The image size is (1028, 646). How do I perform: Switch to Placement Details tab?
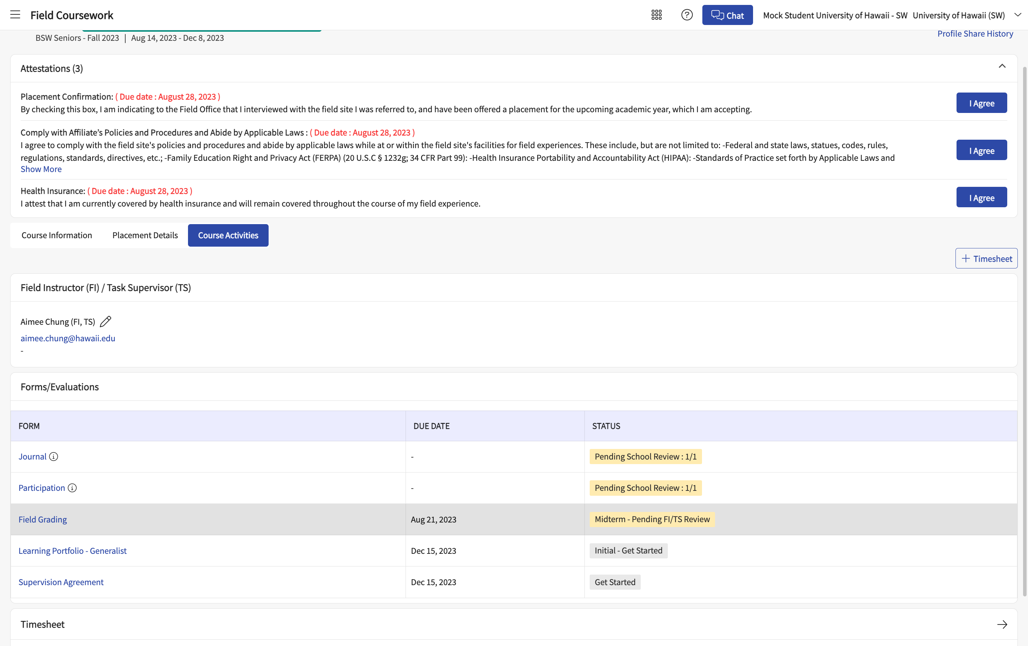(x=145, y=235)
